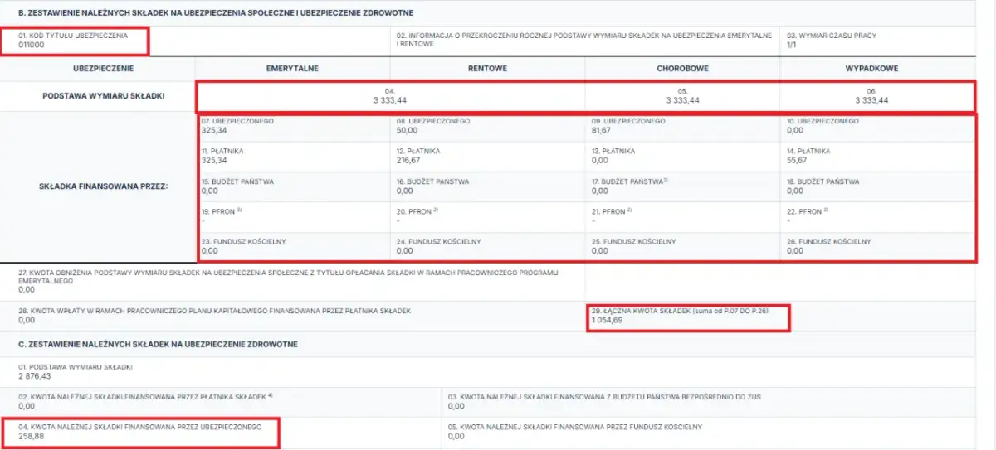Select field 14 PŁATNIKA amount 55,67
996x450 pixels.
pos(797,161)
